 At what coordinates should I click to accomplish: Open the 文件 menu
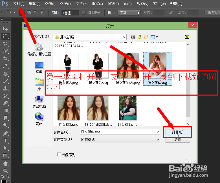coord(19,4)
